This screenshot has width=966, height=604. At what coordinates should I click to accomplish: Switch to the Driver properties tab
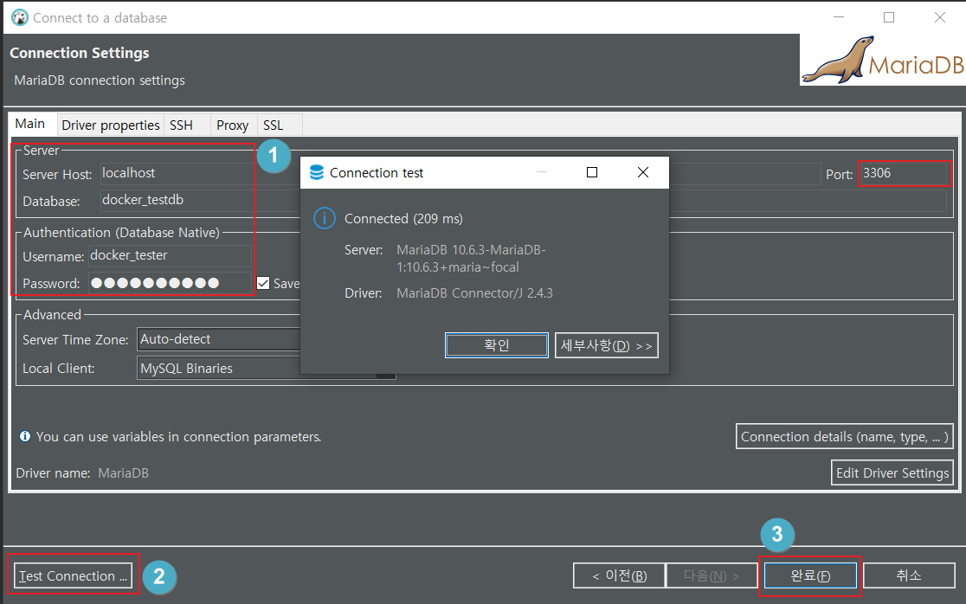(x=110, y=125)
